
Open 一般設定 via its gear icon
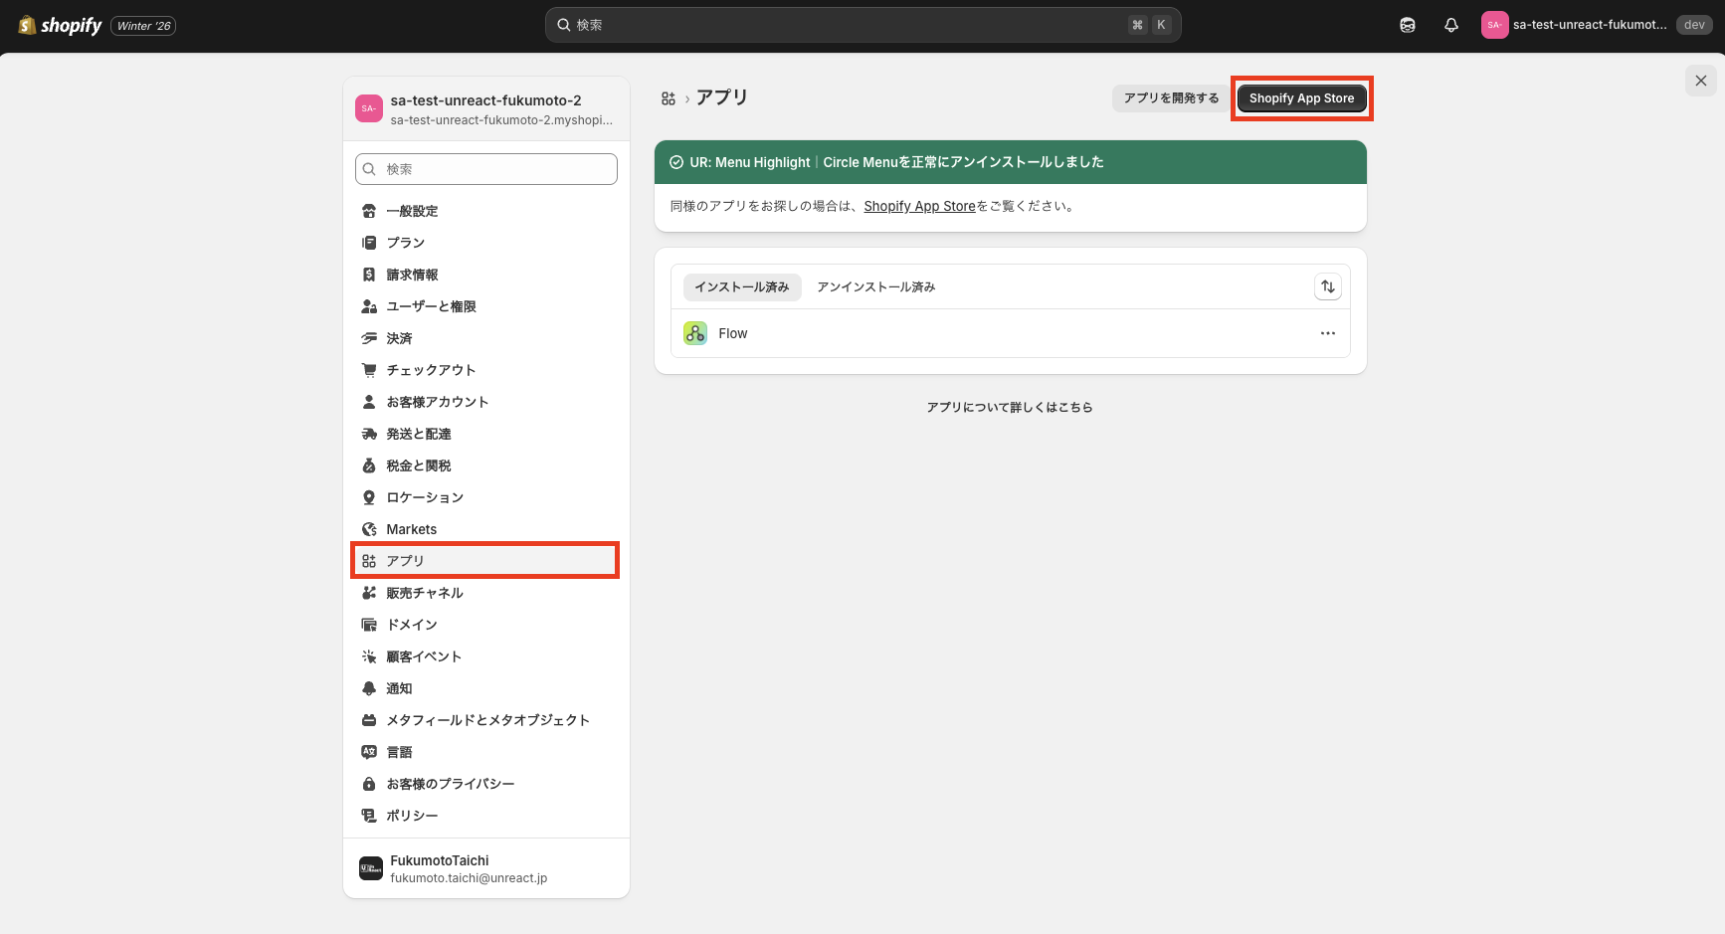coord(369,211)
